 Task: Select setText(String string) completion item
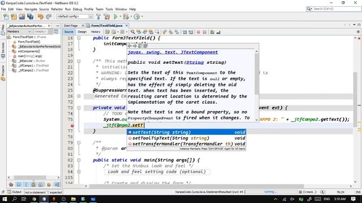[x=186, y=133]
